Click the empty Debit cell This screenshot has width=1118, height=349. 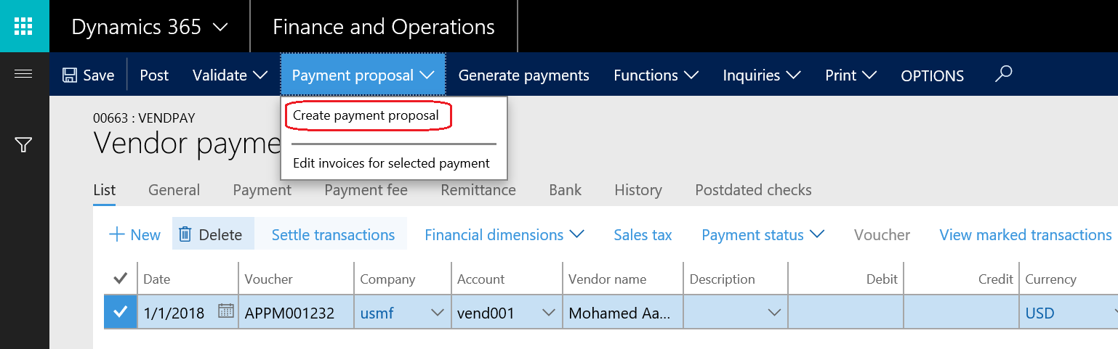(x=845, y=313)
